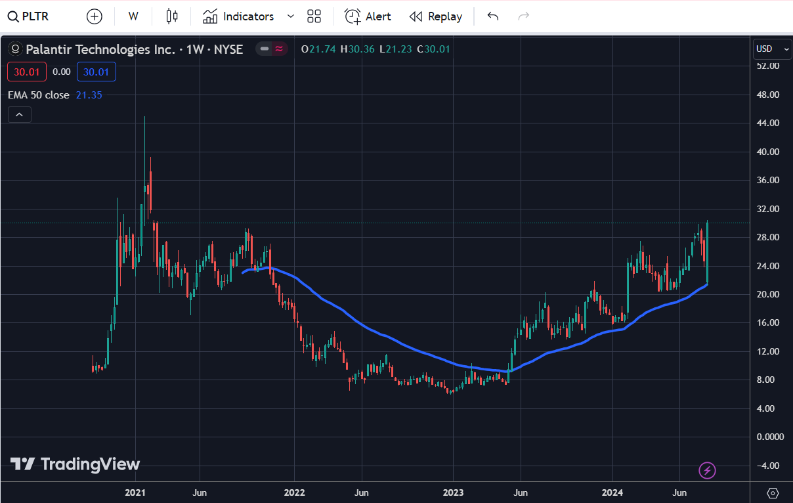Viewport: 793px width, 503px height.
Task: Add symbol to compare with plus icon
Action: coord(95,16)
